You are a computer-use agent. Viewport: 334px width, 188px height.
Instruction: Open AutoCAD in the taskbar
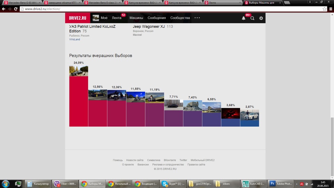coord(254,184)
